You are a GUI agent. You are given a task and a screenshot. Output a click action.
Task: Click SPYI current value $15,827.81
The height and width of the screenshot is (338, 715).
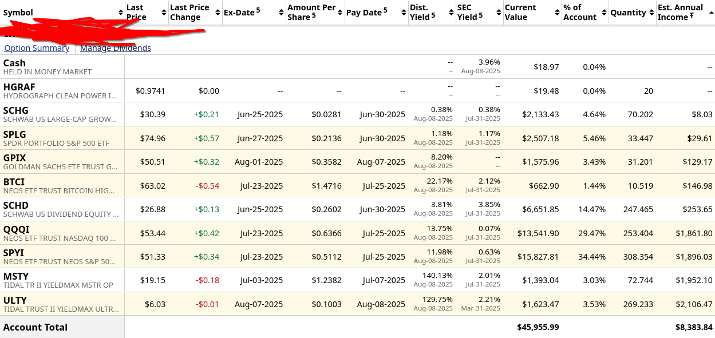tap(538, 257)
